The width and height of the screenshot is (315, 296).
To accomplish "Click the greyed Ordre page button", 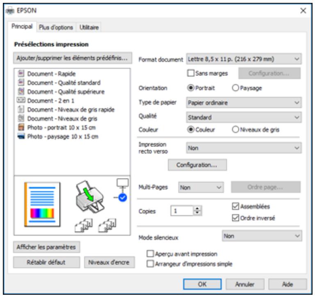I will pos(266,187).
